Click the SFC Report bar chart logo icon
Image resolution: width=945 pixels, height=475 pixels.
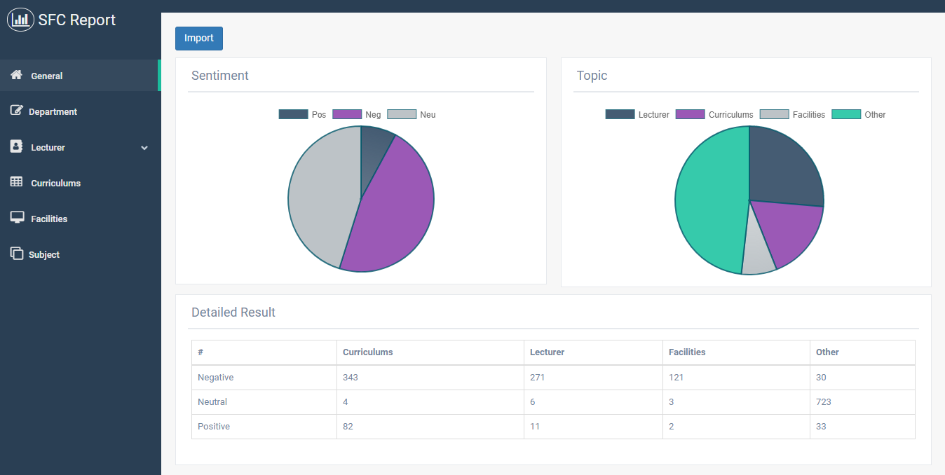20,20
